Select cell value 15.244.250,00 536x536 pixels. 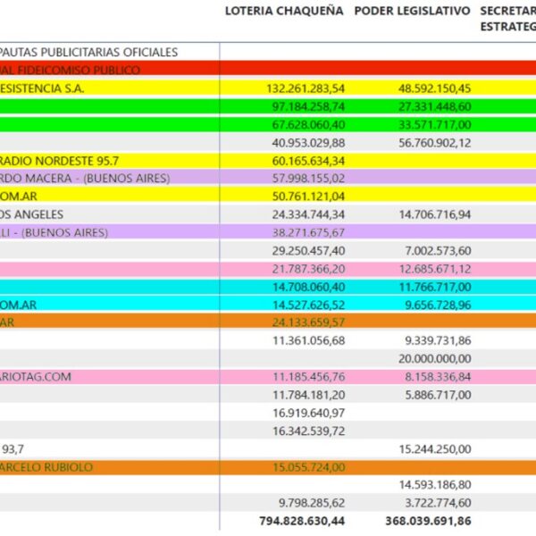pyautogui.click(x=435, y=449)
